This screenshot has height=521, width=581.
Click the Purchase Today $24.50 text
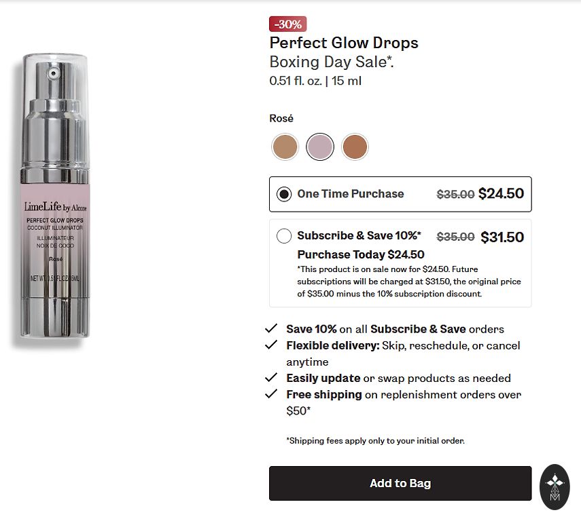(x=361, y=254)
